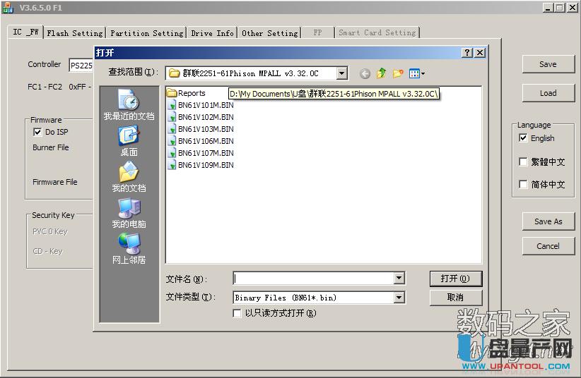Click the dialog help question mark button
The height and width of the screenshot is (378, 581).
pos(467,53)
